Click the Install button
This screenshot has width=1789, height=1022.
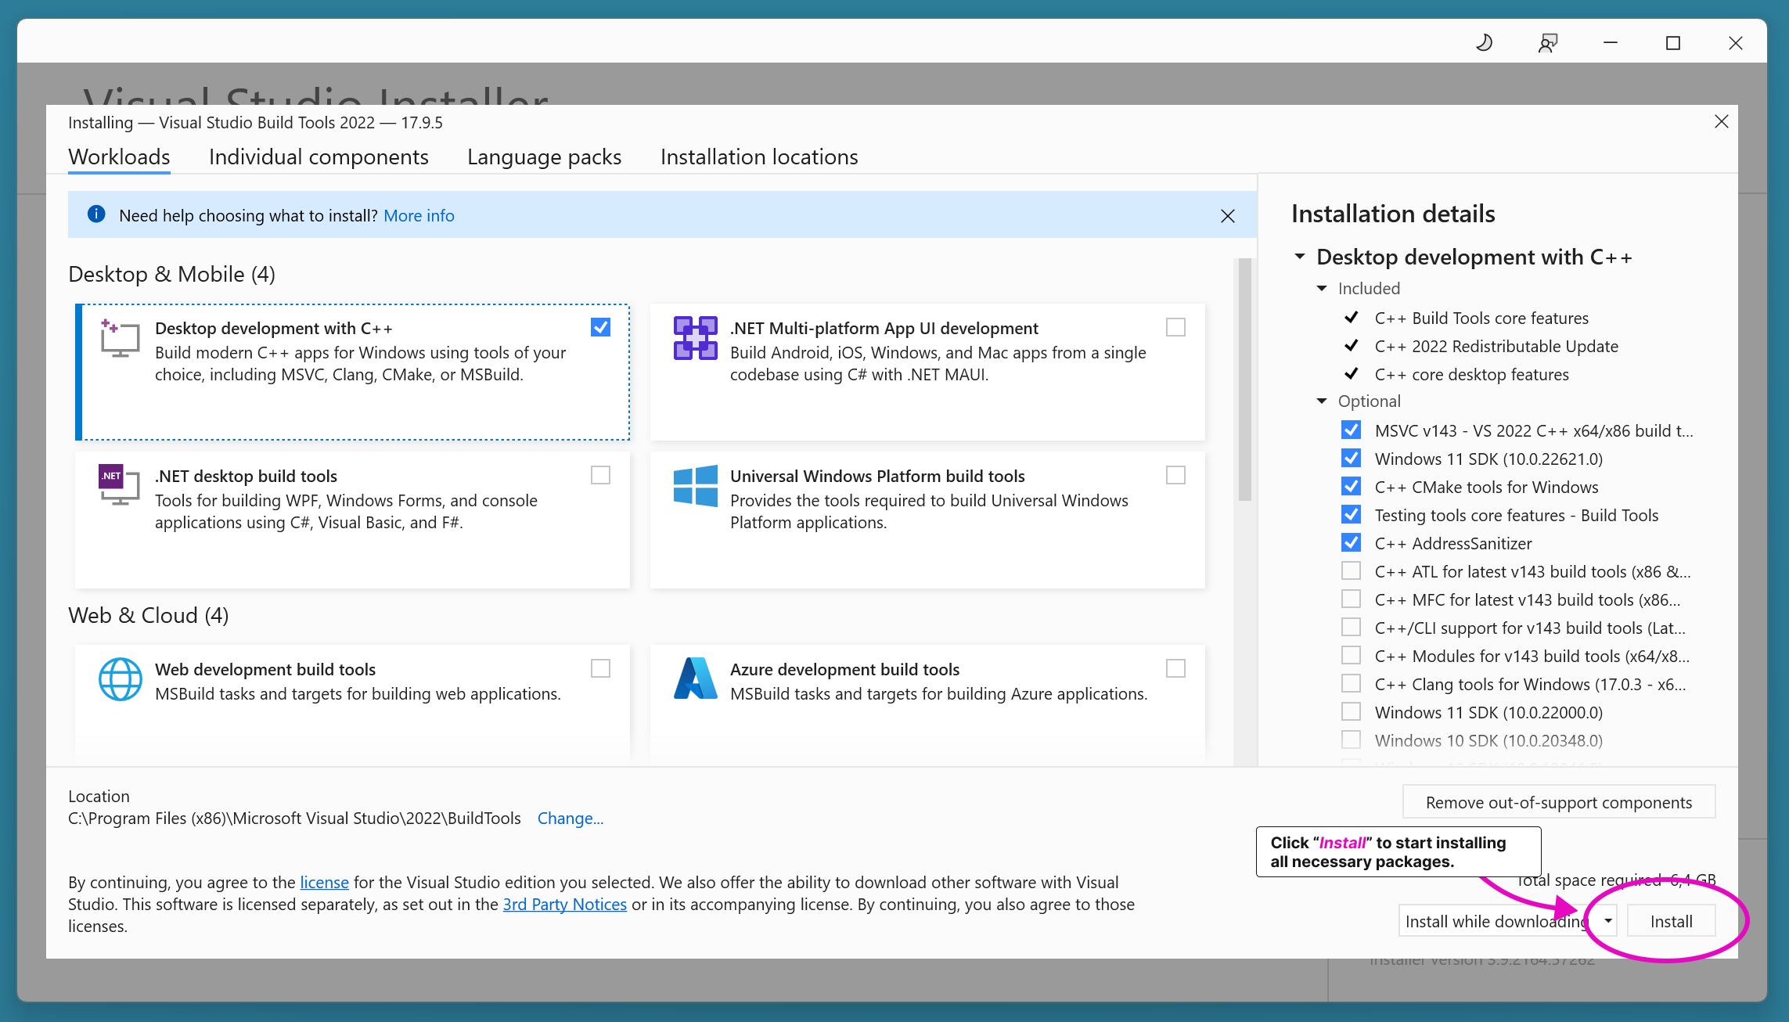[x=1671, y=921]
